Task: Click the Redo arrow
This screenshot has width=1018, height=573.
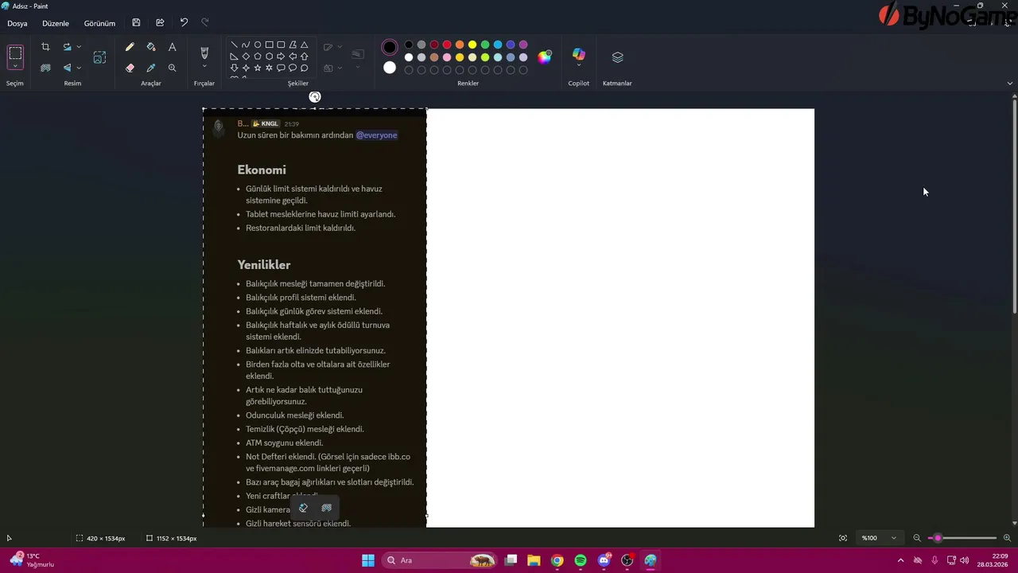Action: tap(205, 22)
